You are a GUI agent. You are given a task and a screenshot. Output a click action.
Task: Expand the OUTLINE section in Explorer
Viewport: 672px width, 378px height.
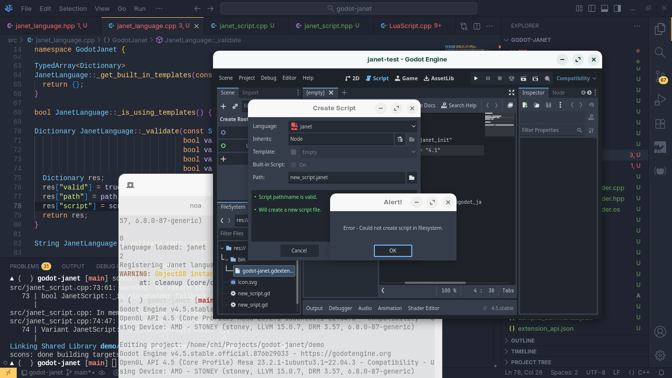tap(522, 341)
